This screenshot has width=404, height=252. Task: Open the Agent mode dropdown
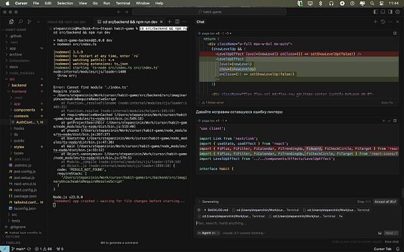click(209, 233)
